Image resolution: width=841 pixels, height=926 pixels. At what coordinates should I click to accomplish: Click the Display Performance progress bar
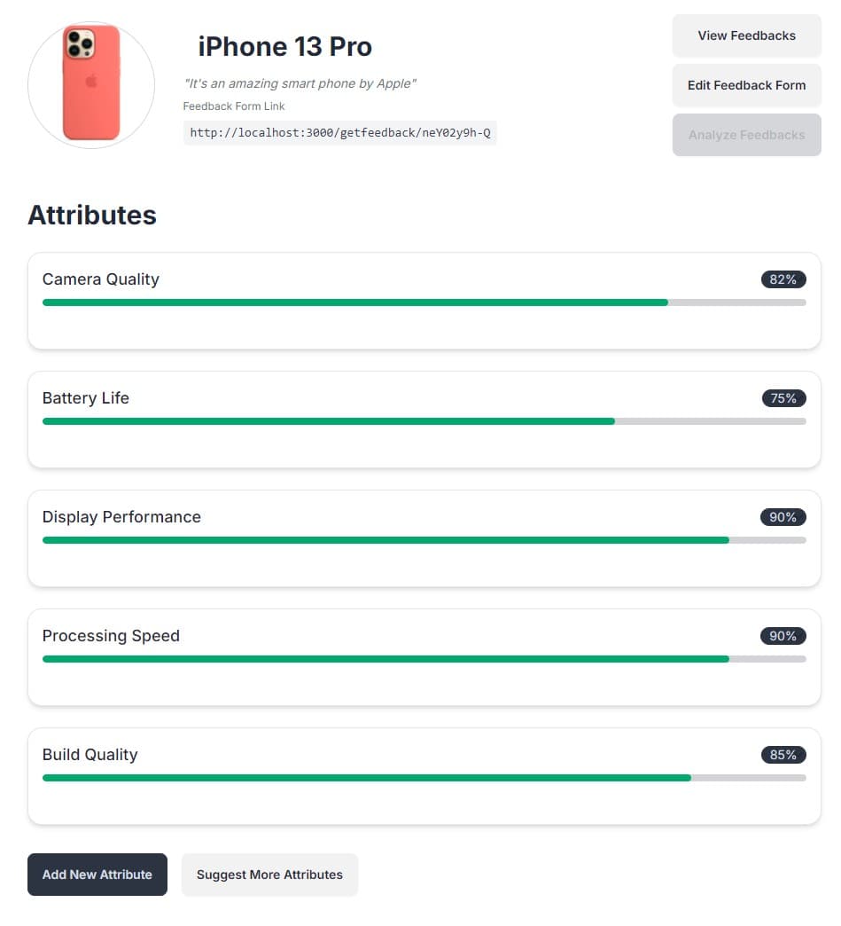(424, 540)
